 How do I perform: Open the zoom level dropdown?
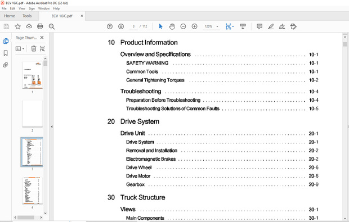click(x=217, y=26)
